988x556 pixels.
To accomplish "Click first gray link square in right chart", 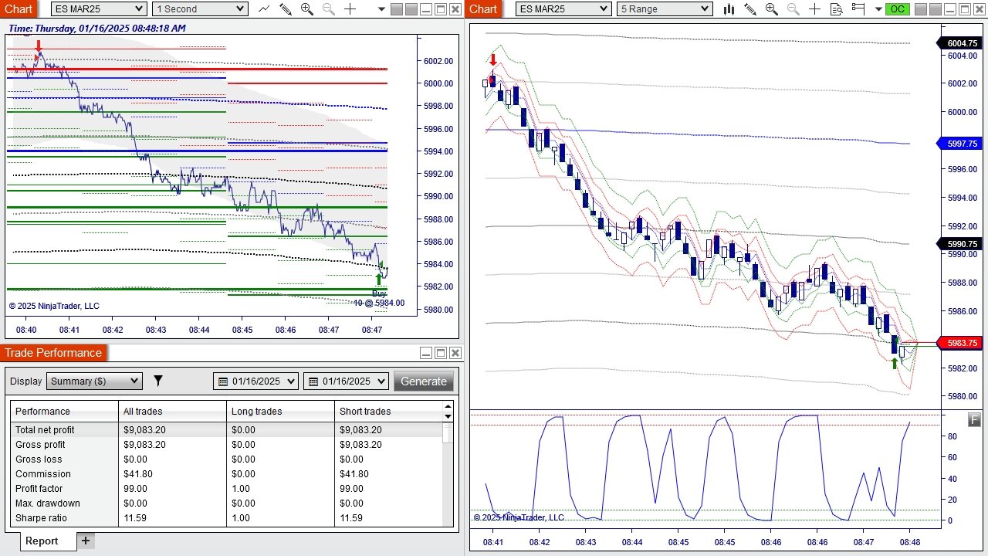I will [x=920, y=9].
